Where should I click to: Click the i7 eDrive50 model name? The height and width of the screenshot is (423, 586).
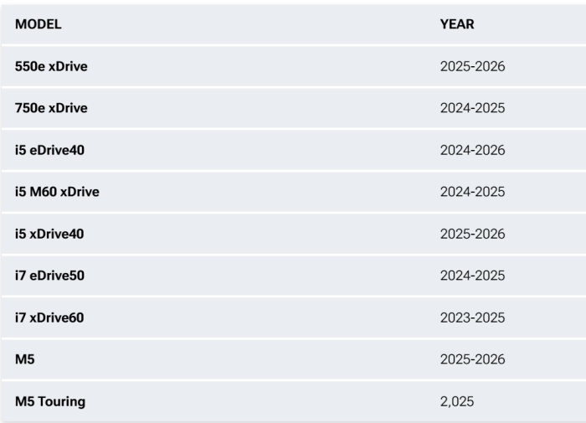pyautogui.click(x=50, y=276)
